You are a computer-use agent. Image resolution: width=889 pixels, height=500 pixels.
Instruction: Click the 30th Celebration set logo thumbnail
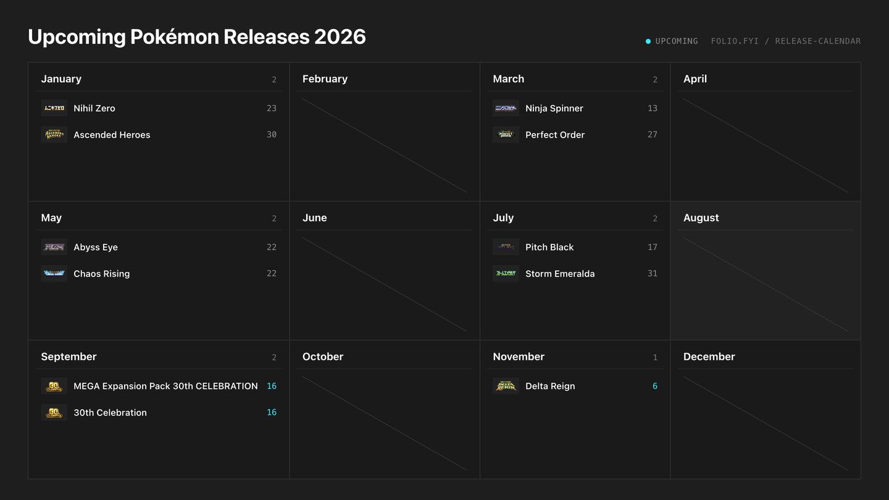54,412
